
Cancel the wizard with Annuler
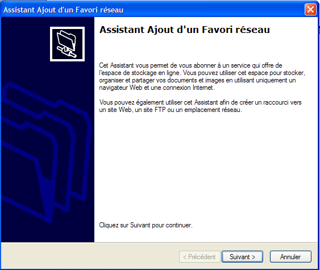click(290, 257)
